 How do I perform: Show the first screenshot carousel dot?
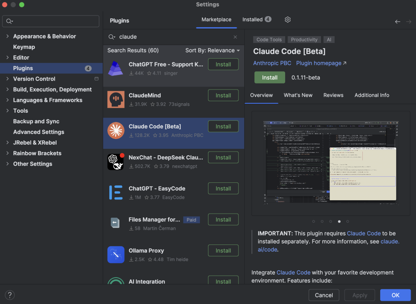[314, 221]
